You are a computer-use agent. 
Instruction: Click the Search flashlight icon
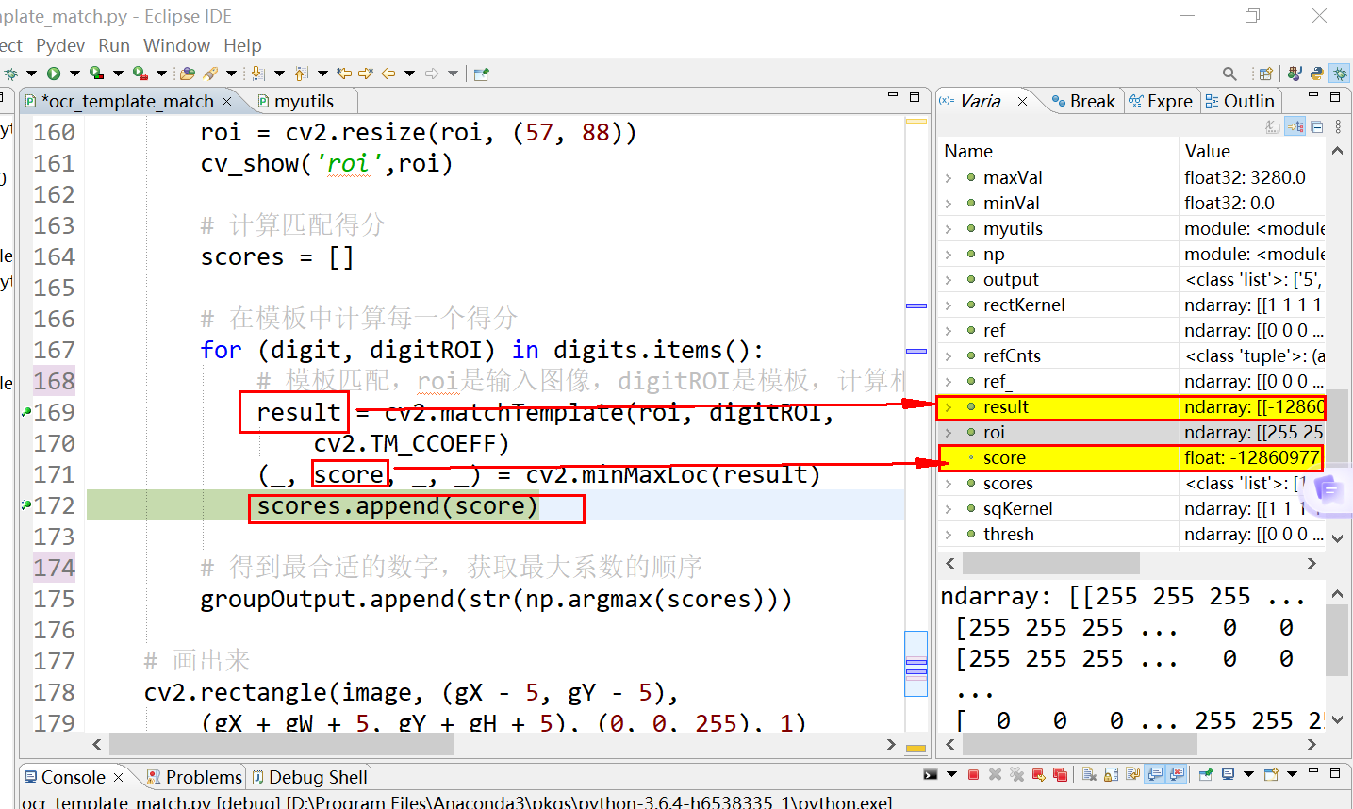click(x=210, y=74)
